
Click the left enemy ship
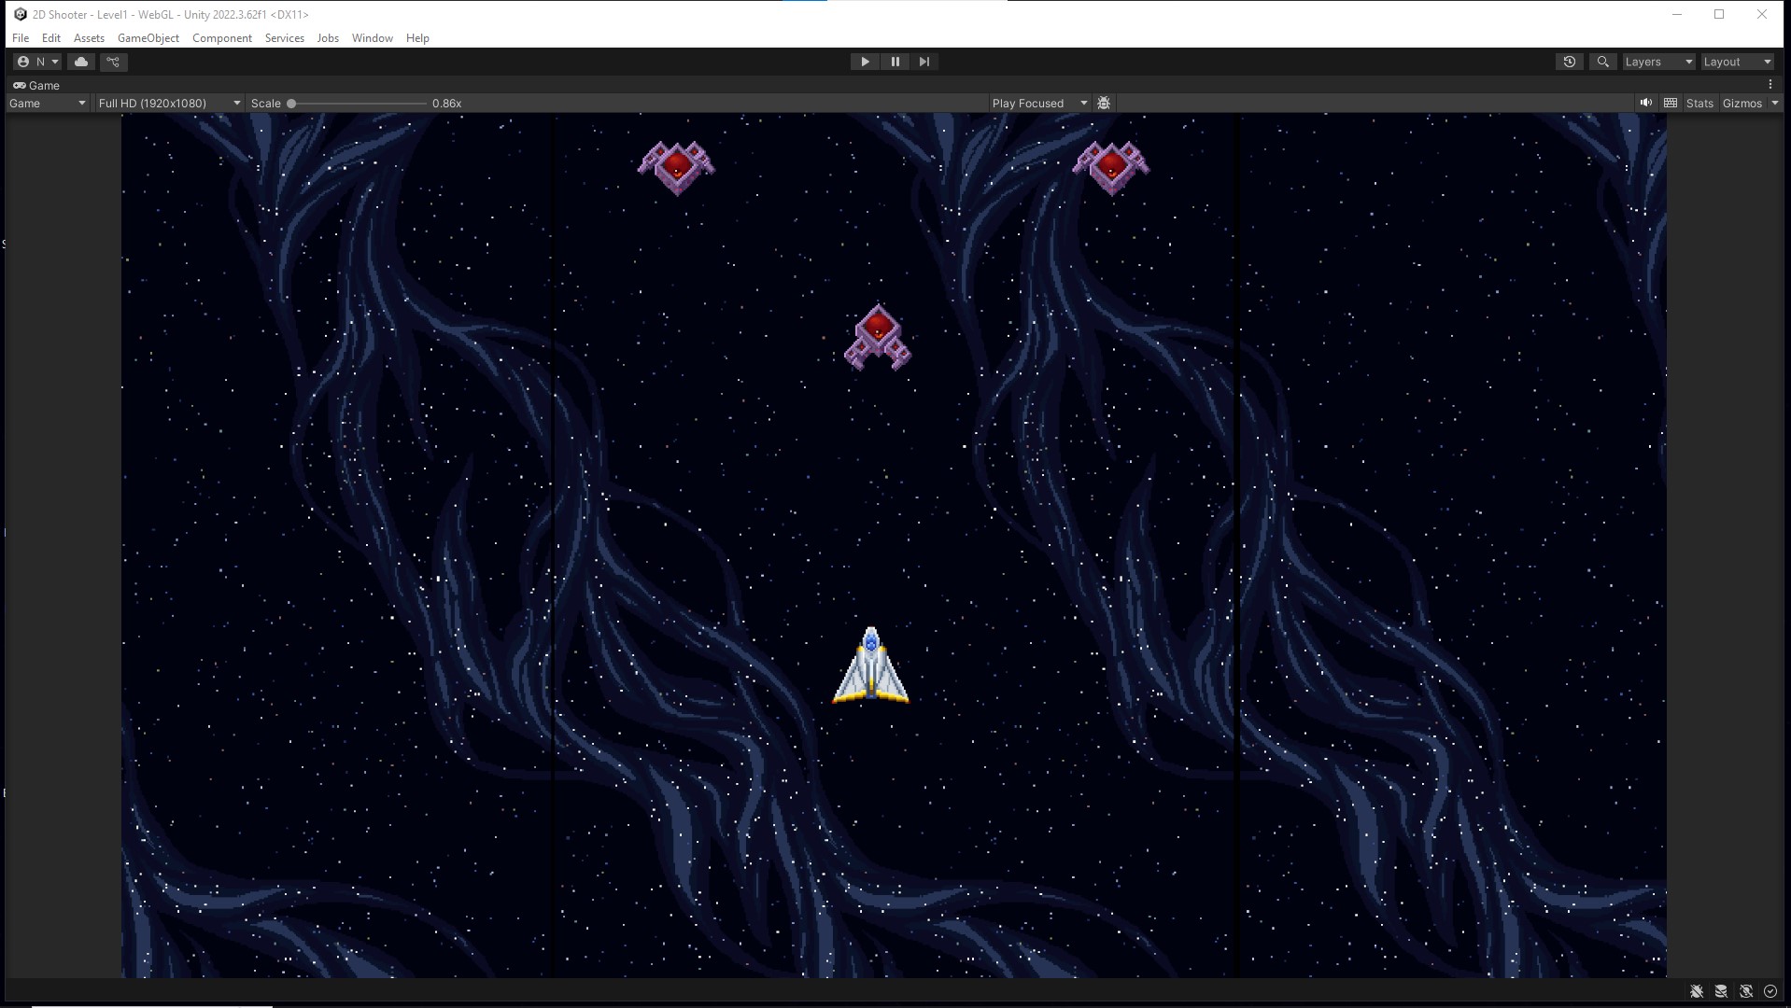click(x=676, y=167)
